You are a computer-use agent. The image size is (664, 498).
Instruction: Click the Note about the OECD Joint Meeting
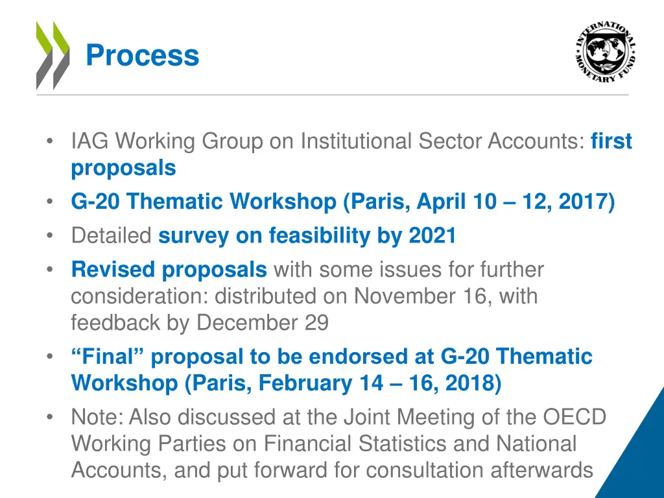338,444
